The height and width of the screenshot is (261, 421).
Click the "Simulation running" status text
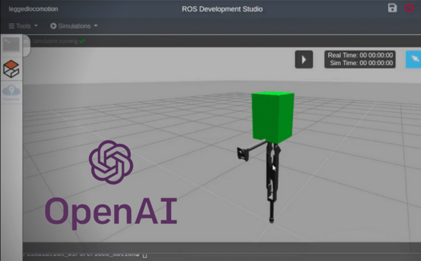pos(55,41)
